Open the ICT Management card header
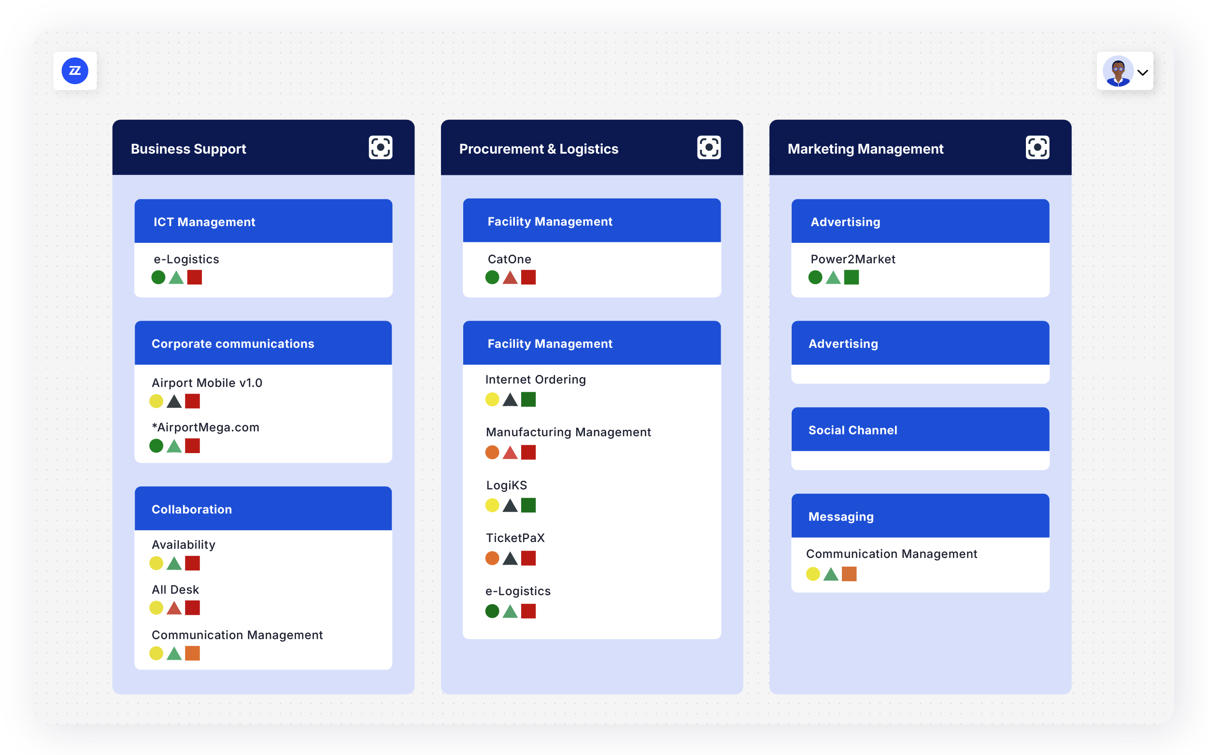 263,221
